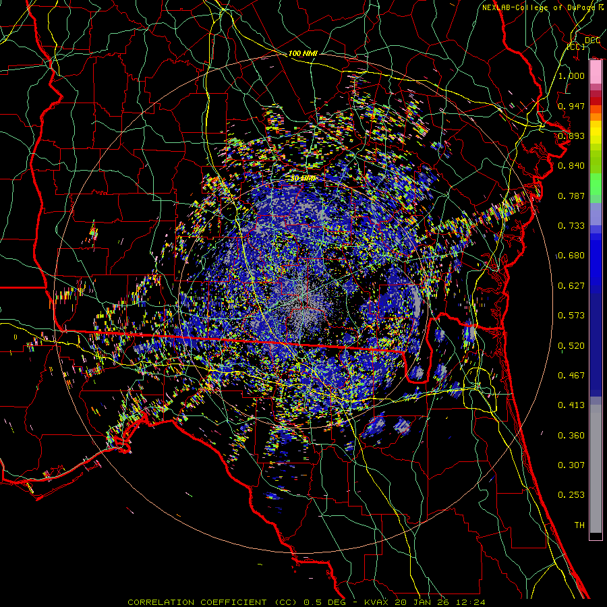Click the 20 JAN 26 date in caption
This screenshot has height=607, width=607.
tap(422, 602)
